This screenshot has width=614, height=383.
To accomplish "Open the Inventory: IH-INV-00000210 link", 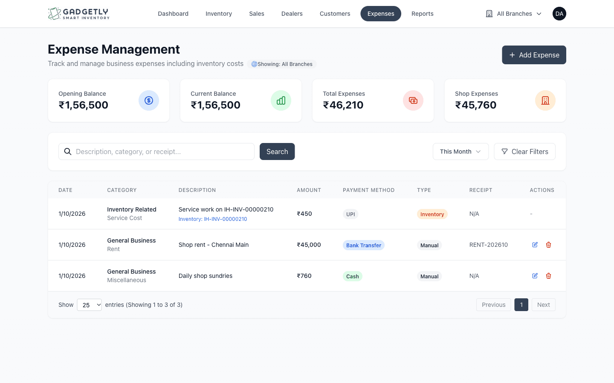I will click(x=213, y=219).
